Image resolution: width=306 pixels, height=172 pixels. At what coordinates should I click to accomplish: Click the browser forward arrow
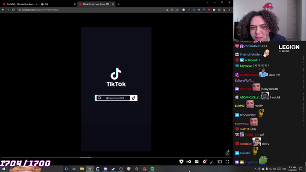pos(8,10)
